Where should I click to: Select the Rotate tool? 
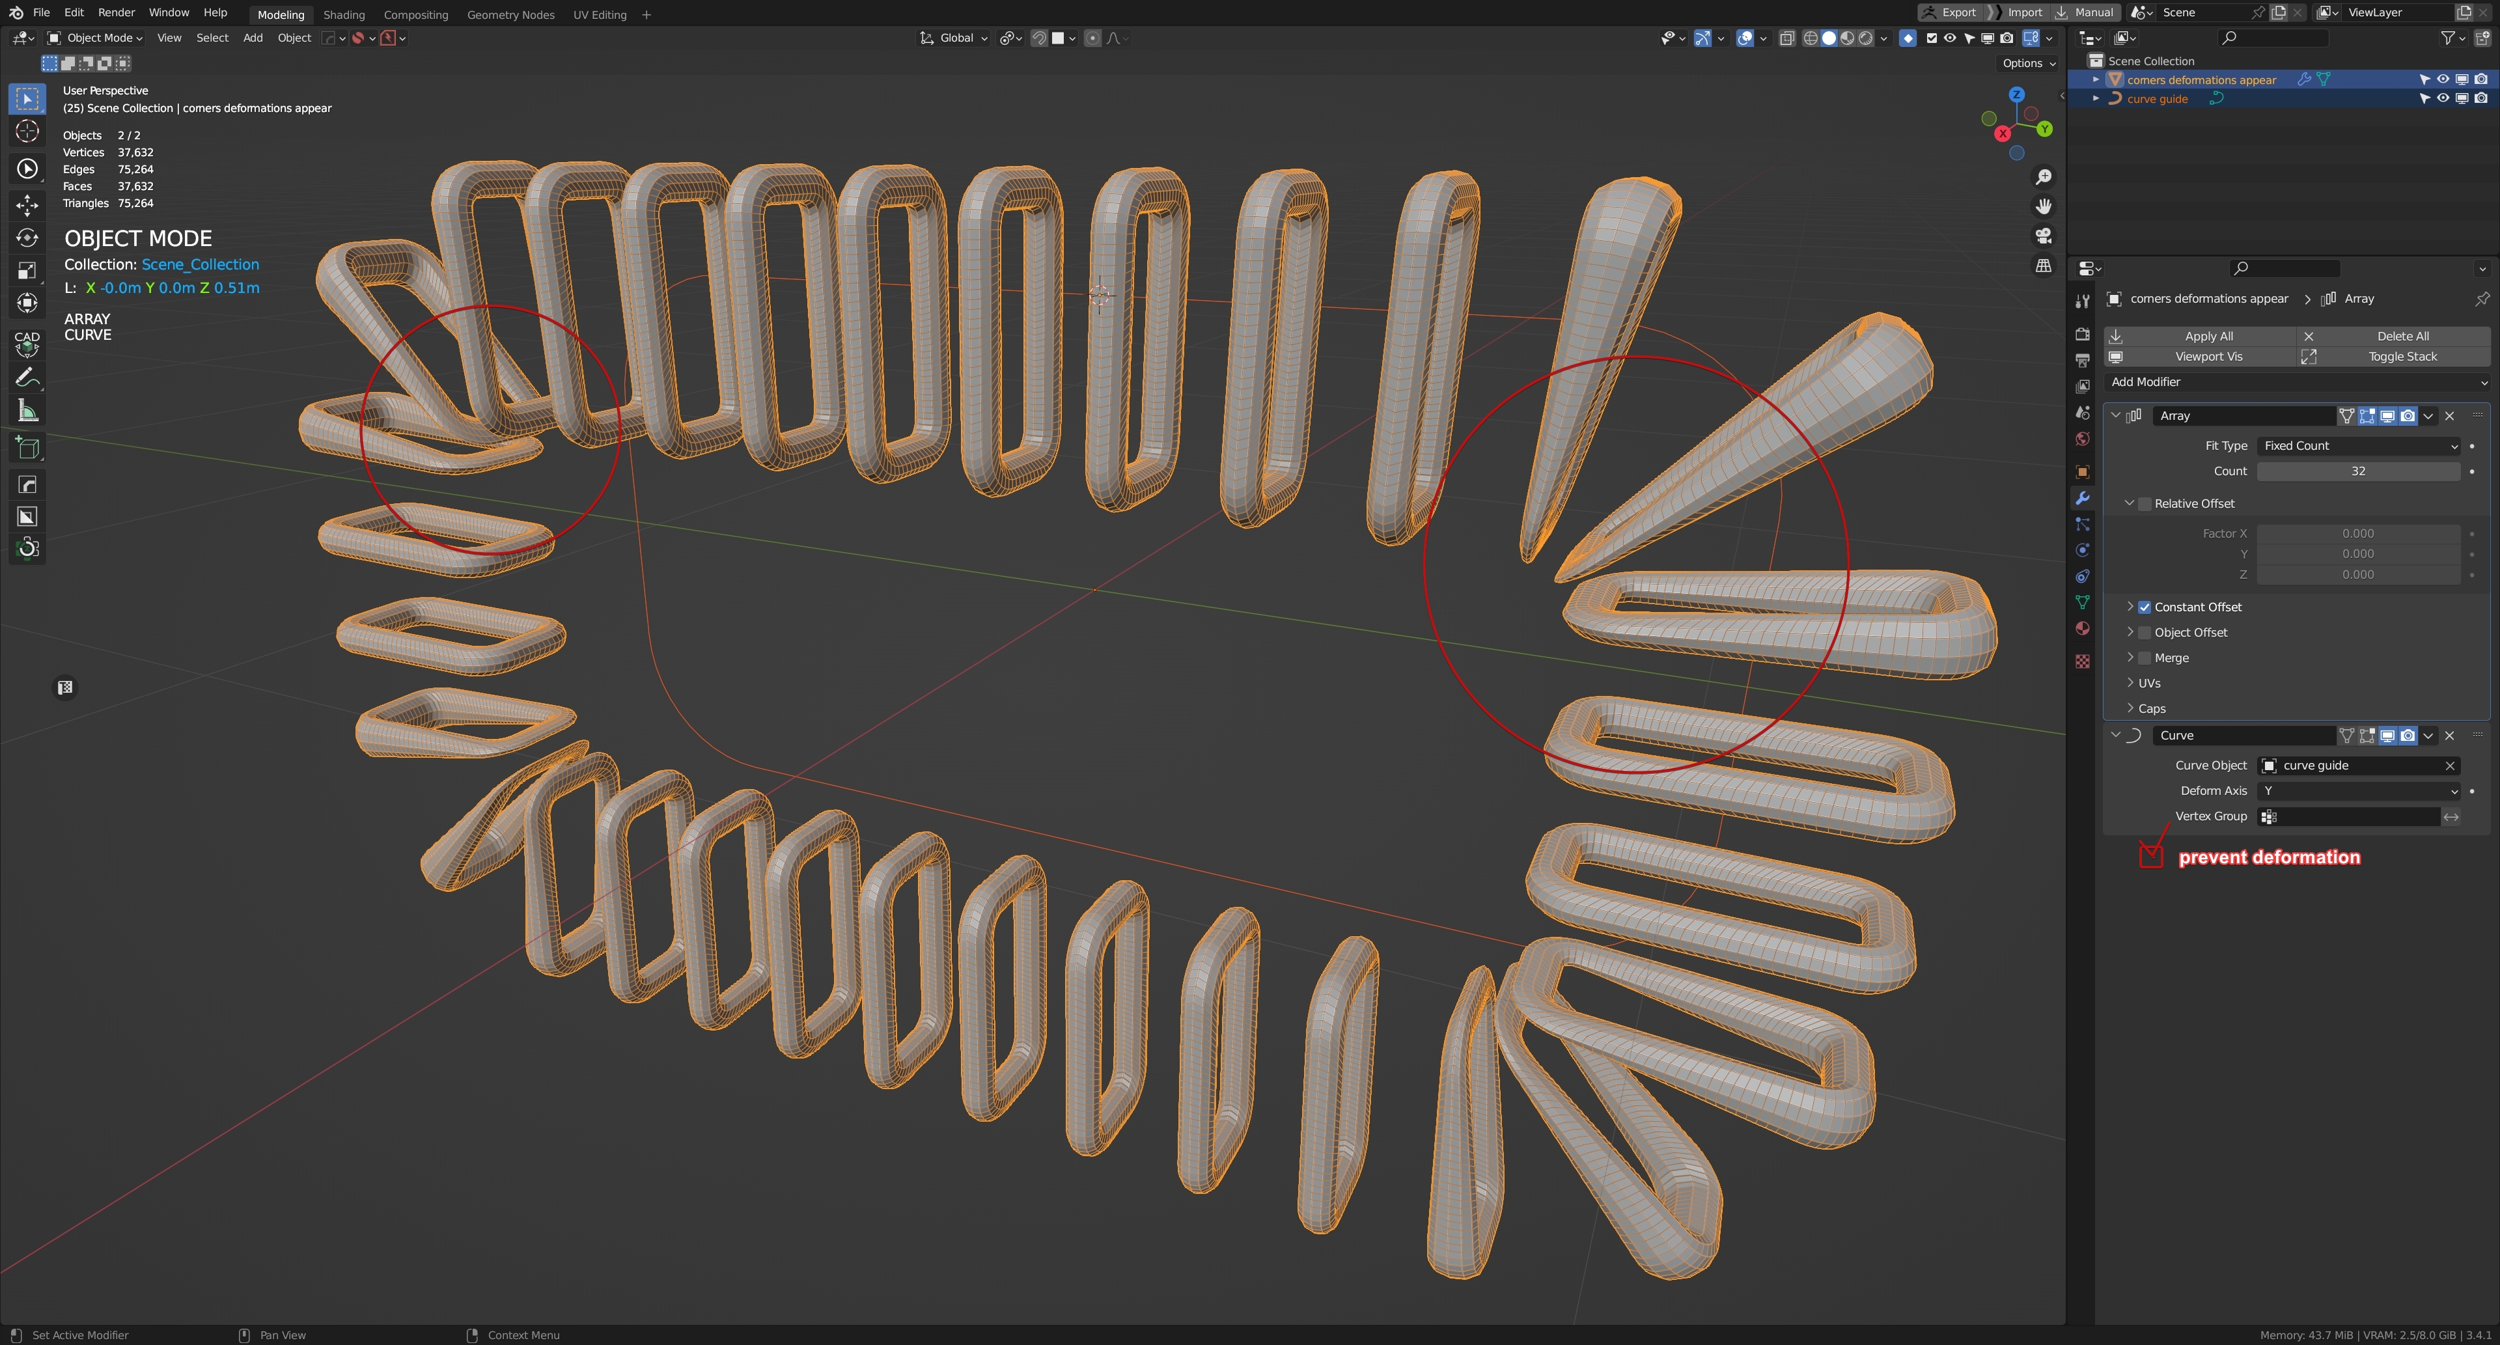click(x=27, y=238)
